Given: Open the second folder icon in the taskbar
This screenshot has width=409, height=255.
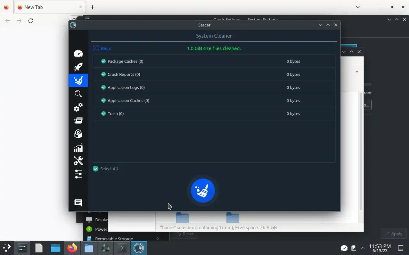Looking at the screenshot, I should [89, 248].
